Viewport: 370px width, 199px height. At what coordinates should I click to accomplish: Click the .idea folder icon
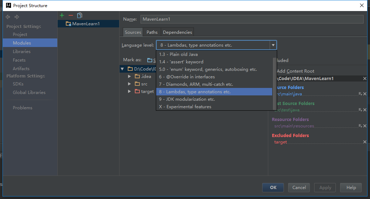pos(137,76)
